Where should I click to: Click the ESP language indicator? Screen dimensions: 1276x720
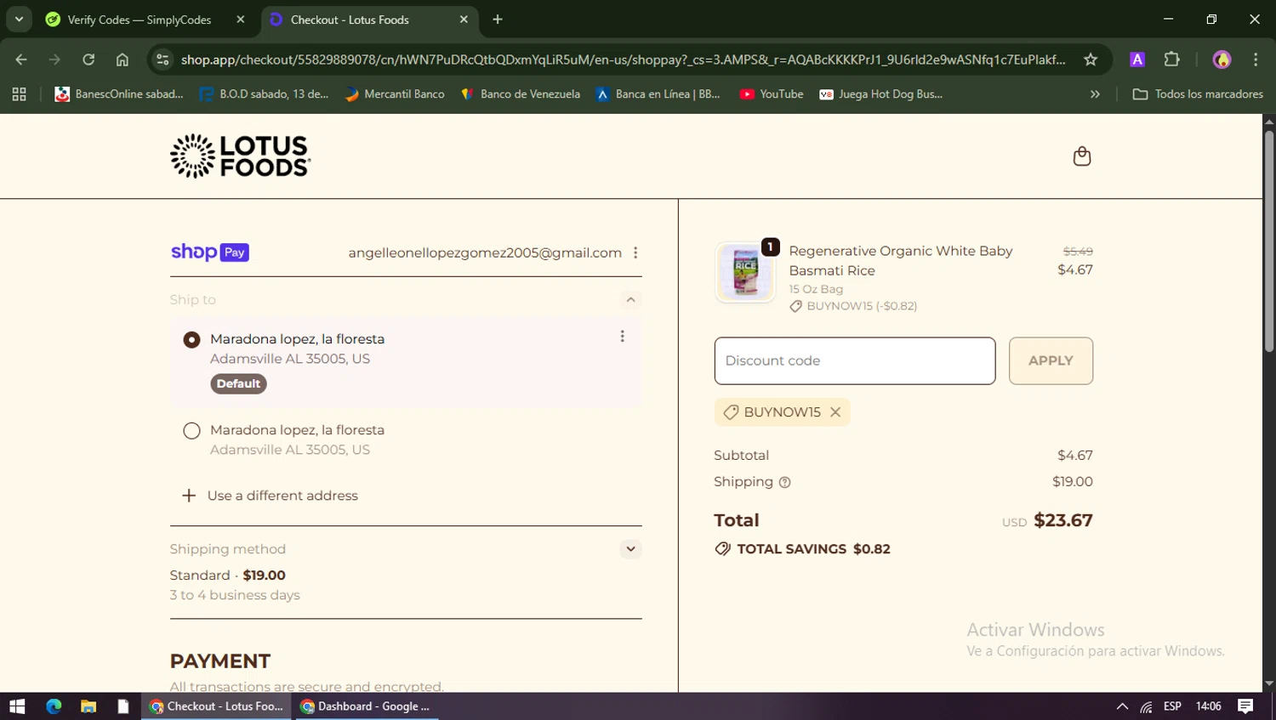1172,706
